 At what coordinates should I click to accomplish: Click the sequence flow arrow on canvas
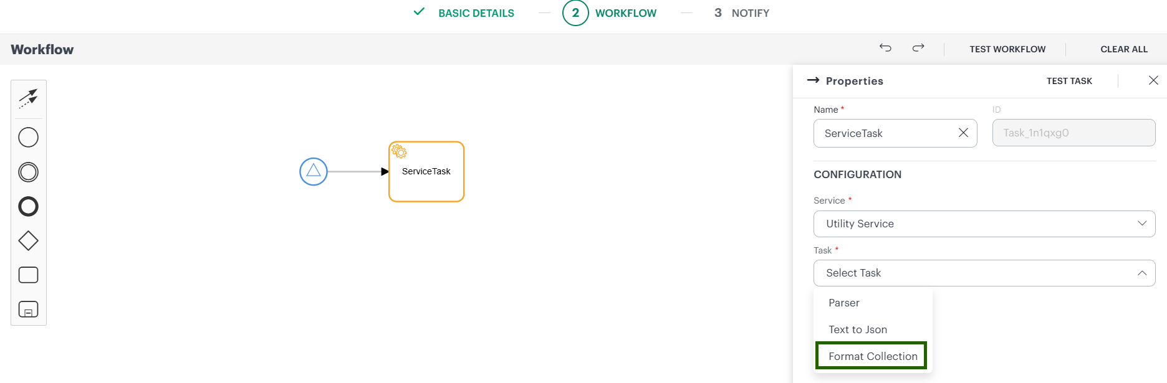pos(358,171)
